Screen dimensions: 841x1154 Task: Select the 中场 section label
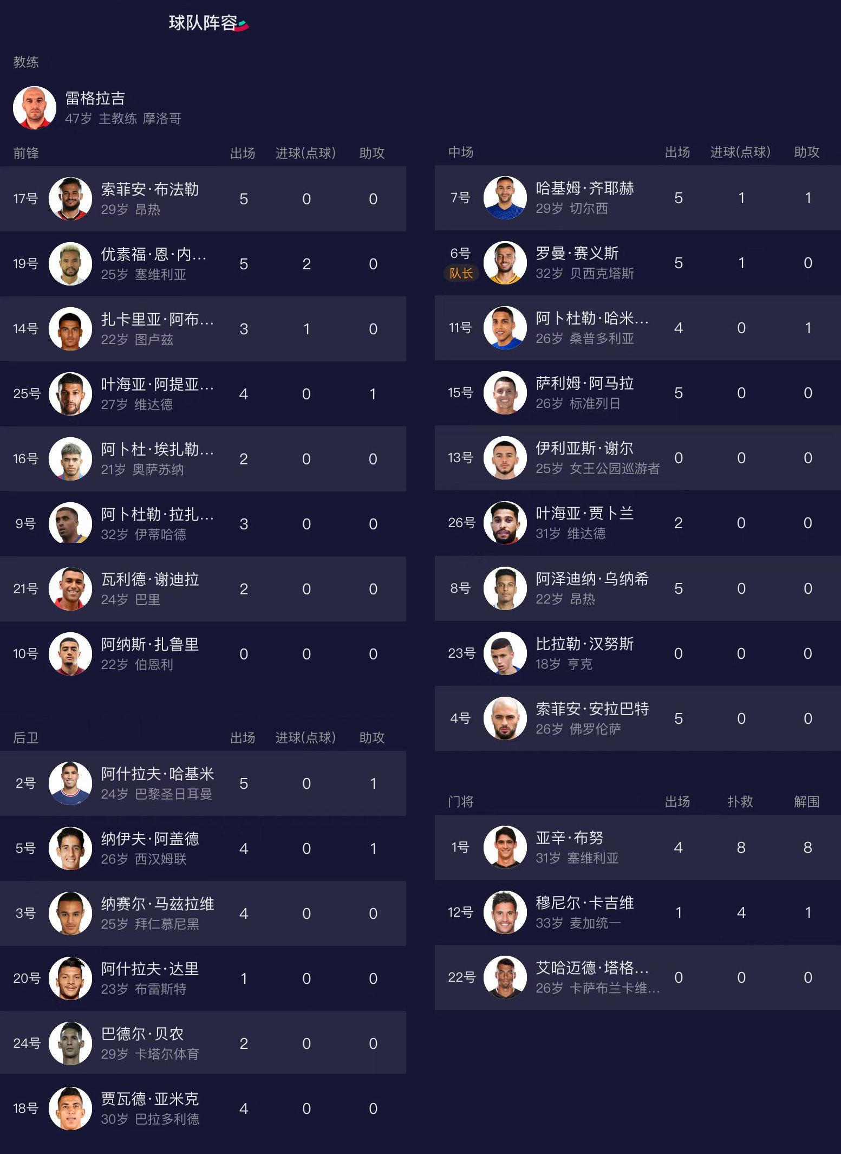coord(461,153)
